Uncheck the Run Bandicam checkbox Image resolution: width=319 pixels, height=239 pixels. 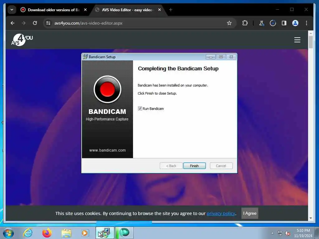coord(140,109)
